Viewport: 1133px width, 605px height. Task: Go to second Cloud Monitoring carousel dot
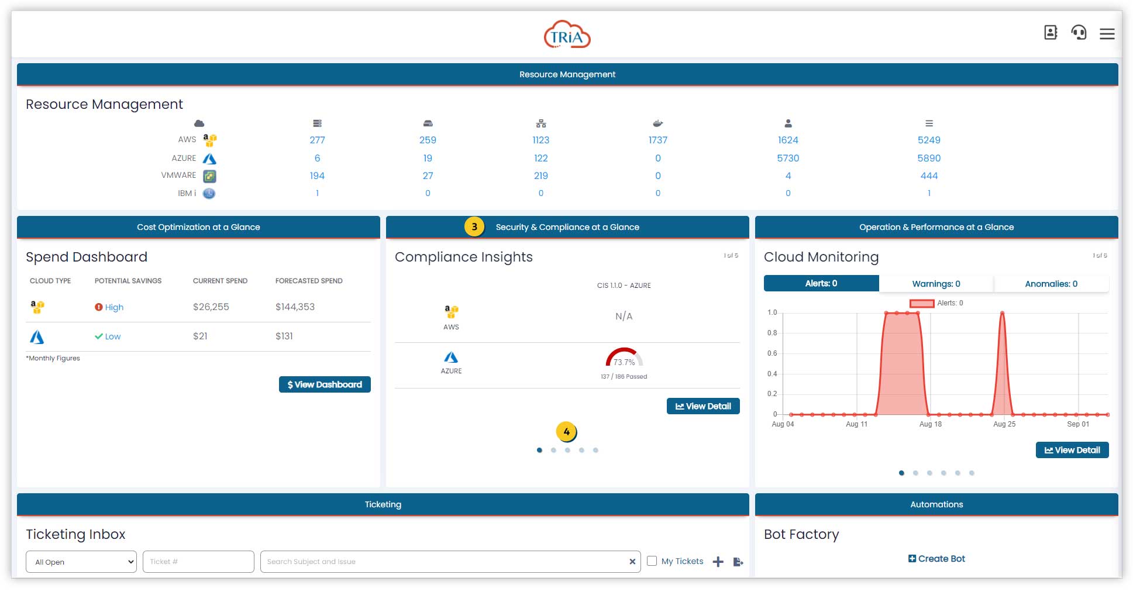(915, 473)
